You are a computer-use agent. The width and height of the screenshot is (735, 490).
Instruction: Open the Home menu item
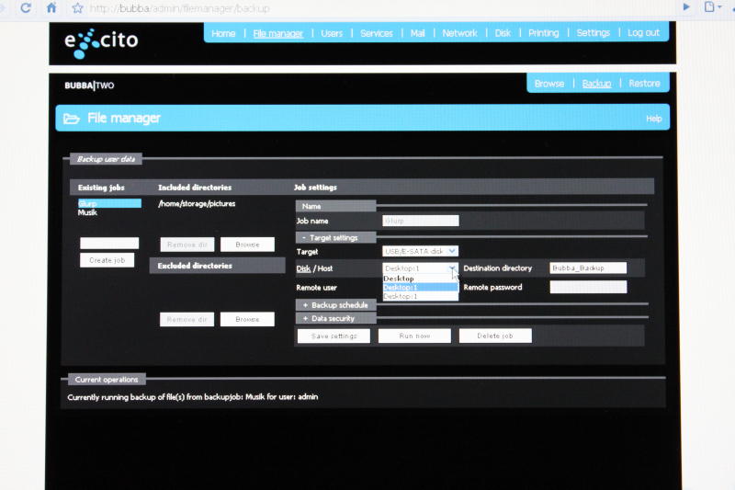pyautogui.click(x=223, y=33)
